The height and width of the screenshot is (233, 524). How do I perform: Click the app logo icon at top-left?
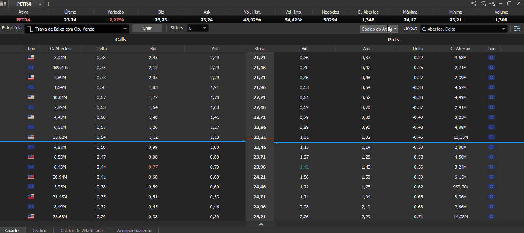tap(4, 4)
